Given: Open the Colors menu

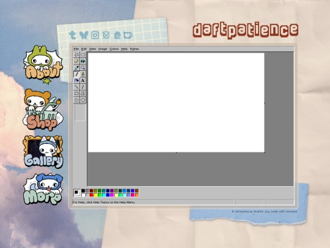Looking at the screenshot, I should [114, 49].
